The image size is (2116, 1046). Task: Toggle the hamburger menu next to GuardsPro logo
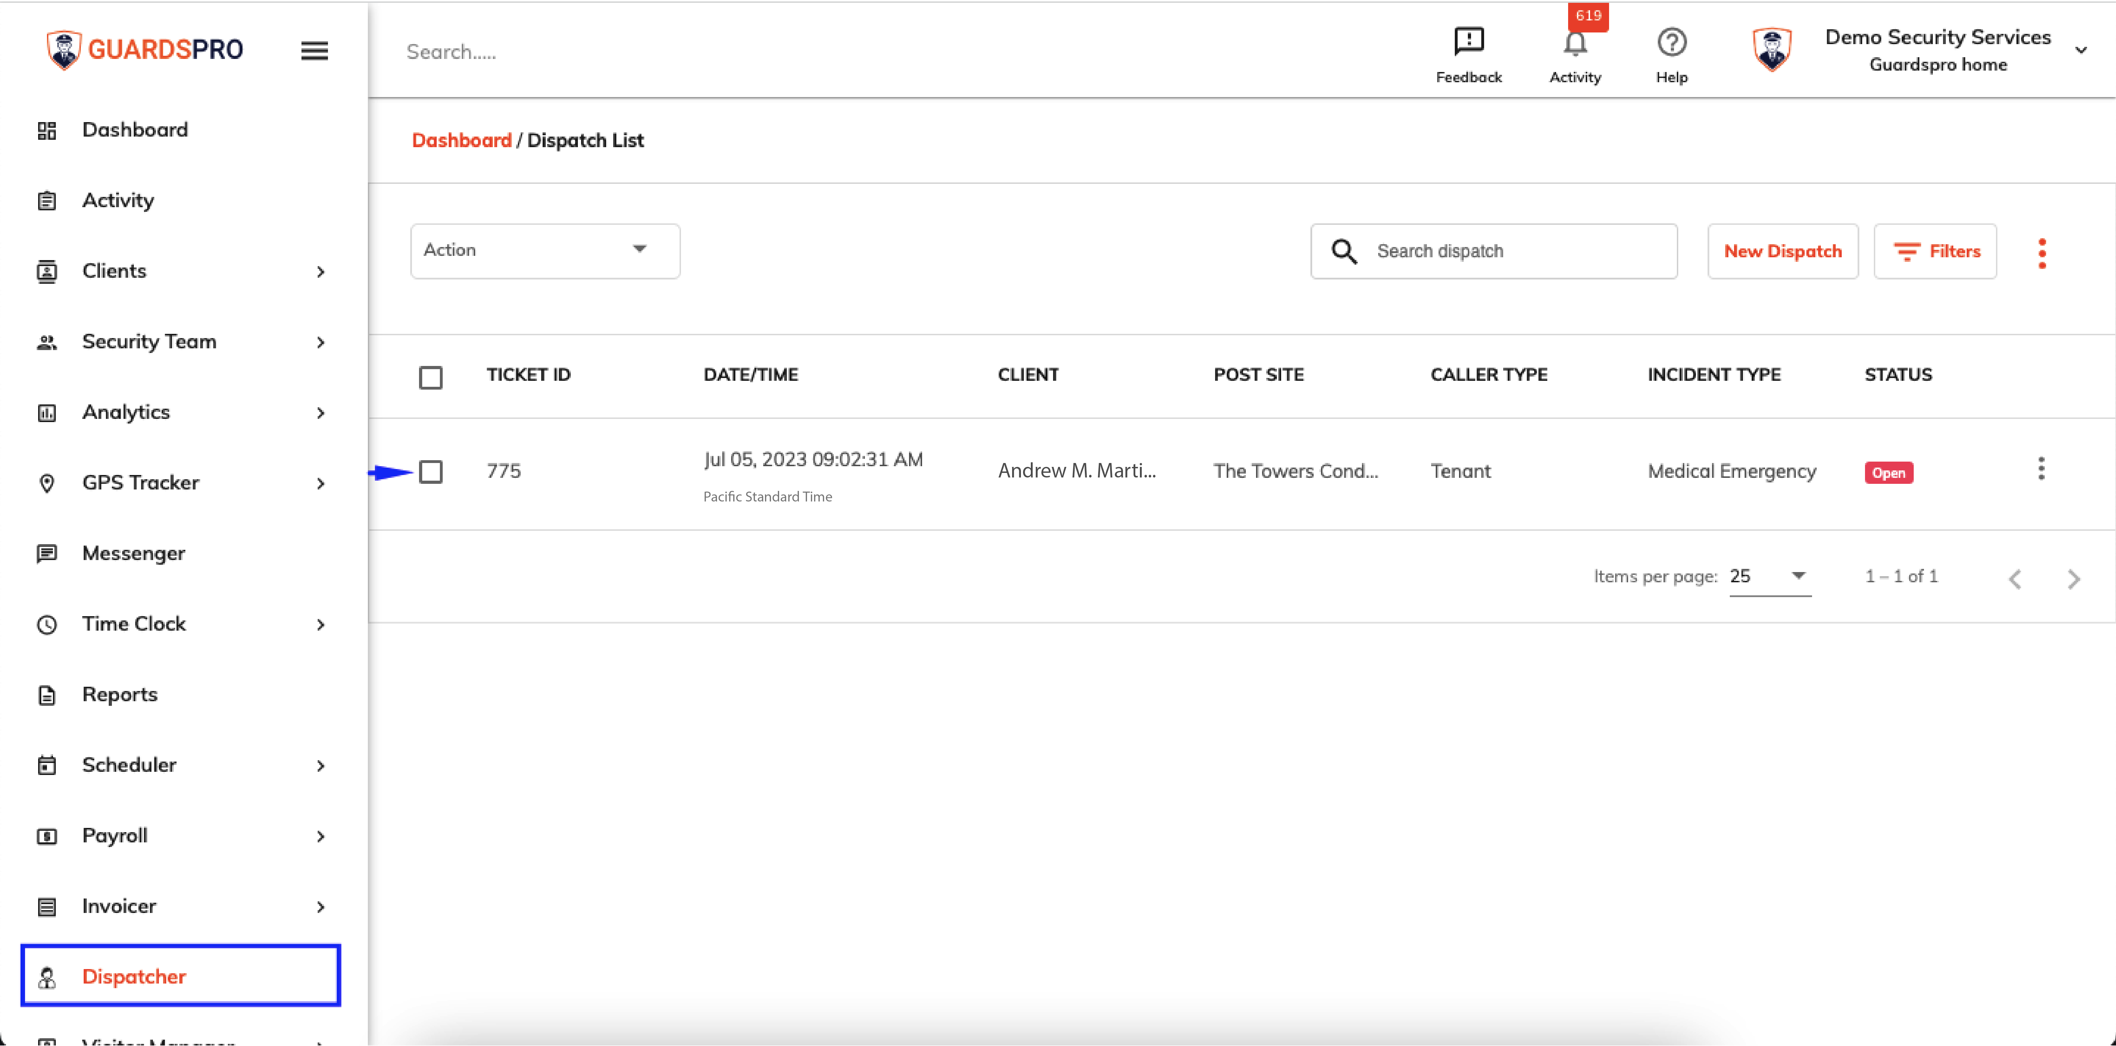315,50
